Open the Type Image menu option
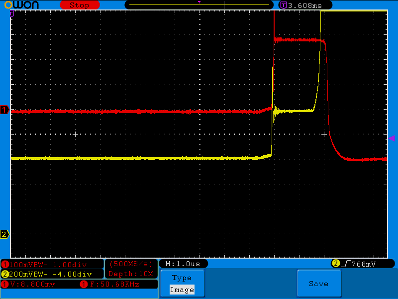The width and height of the screenshot is (398, 299). (x=182, y=284)
